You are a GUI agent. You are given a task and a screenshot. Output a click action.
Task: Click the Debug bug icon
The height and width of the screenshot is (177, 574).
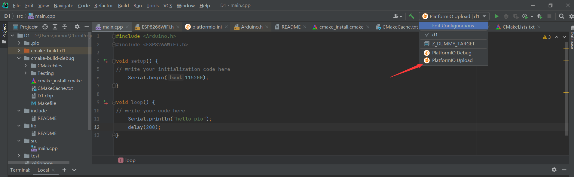[506, 16]
